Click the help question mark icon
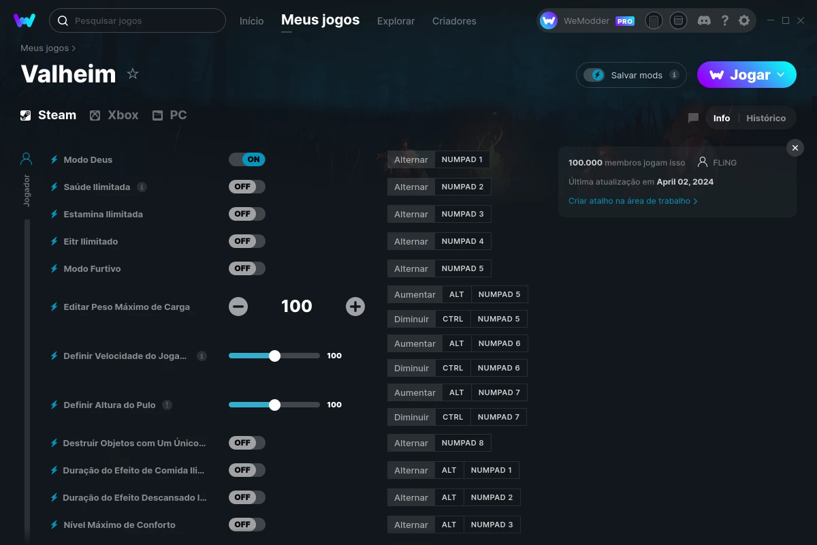 point(724,20)
